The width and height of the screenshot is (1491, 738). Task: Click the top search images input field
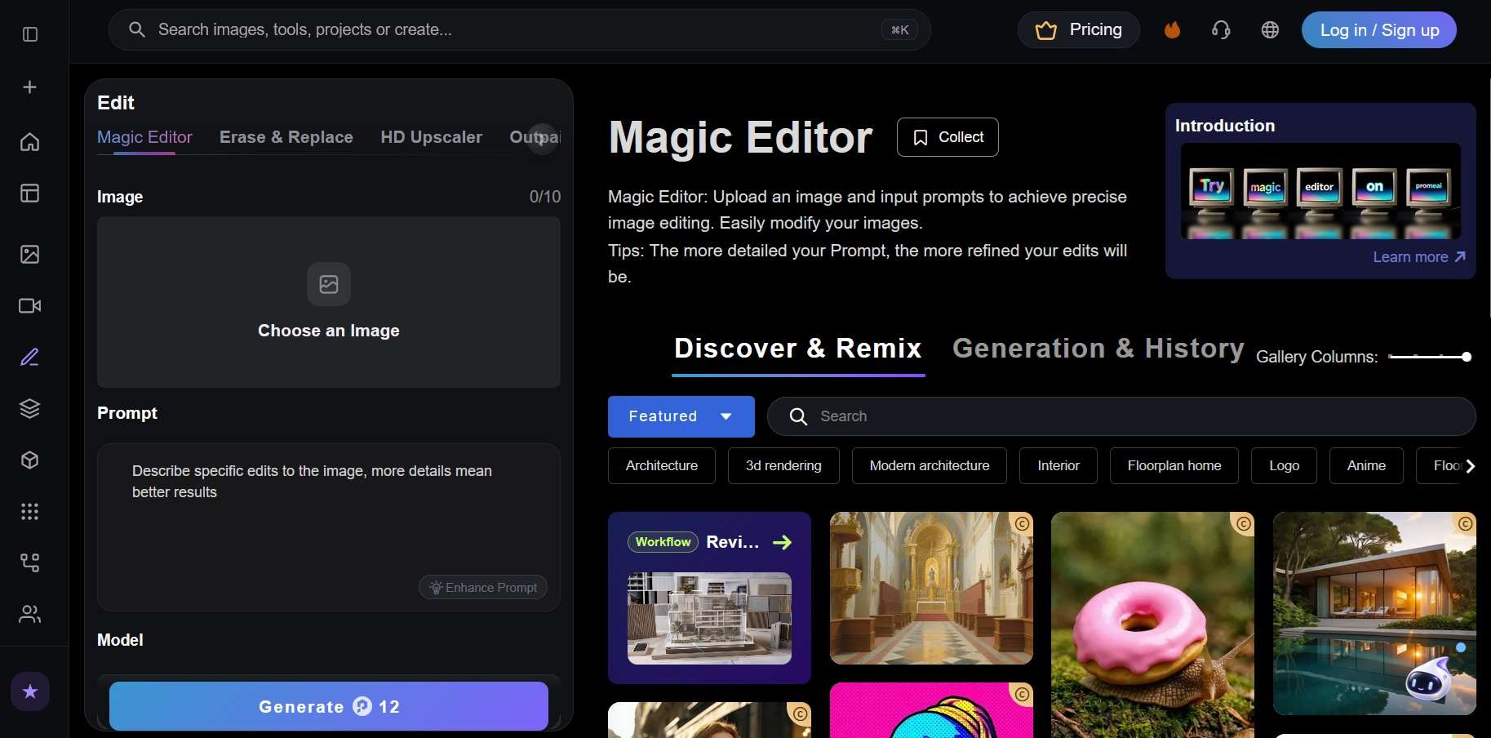tap(520, 30)
